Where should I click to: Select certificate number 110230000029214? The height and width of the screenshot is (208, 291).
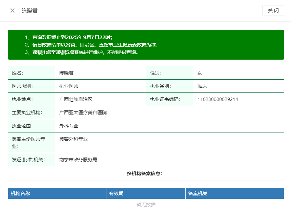click(218, 99)
